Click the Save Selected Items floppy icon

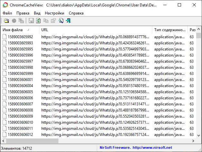31,21
